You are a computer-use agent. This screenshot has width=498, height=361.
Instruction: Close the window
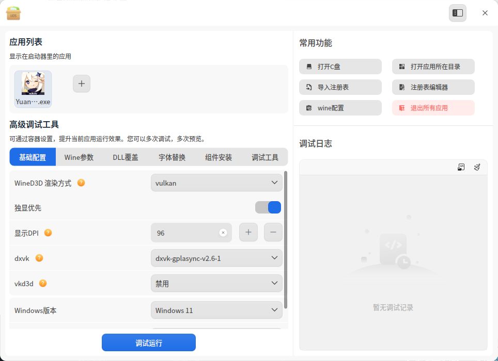coord(485,13)
